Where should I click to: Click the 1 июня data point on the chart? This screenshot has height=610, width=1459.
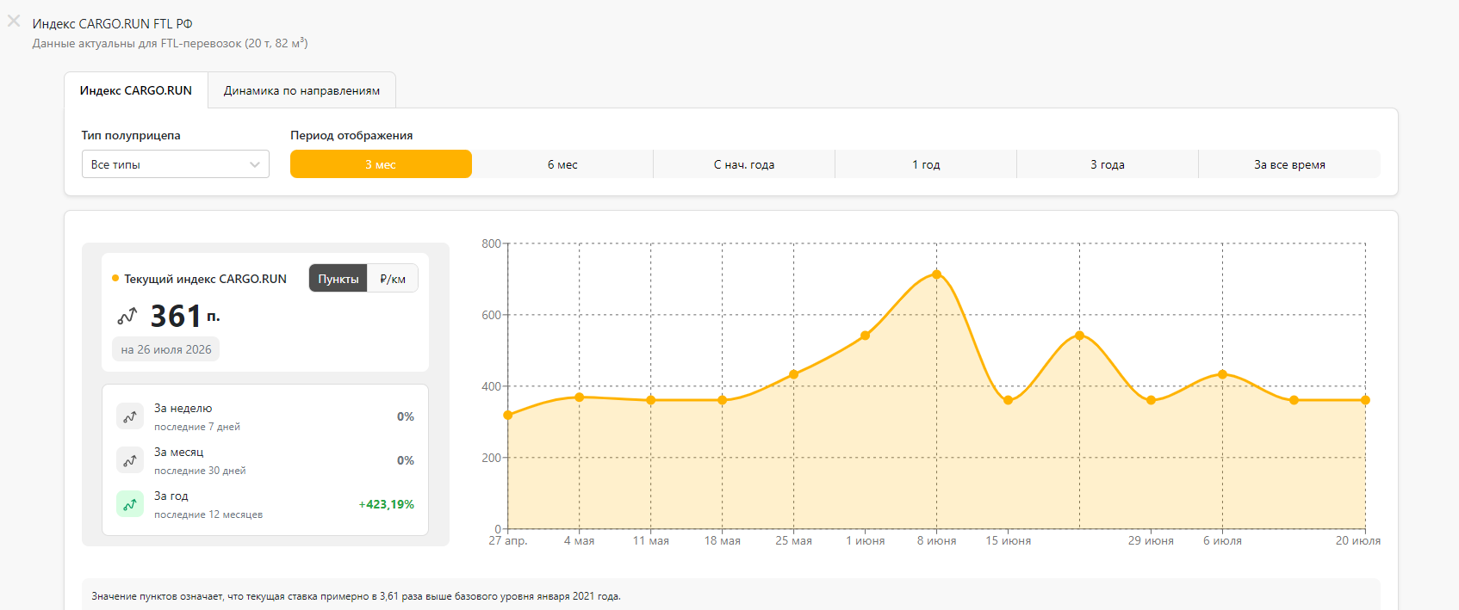pos(866,336)
